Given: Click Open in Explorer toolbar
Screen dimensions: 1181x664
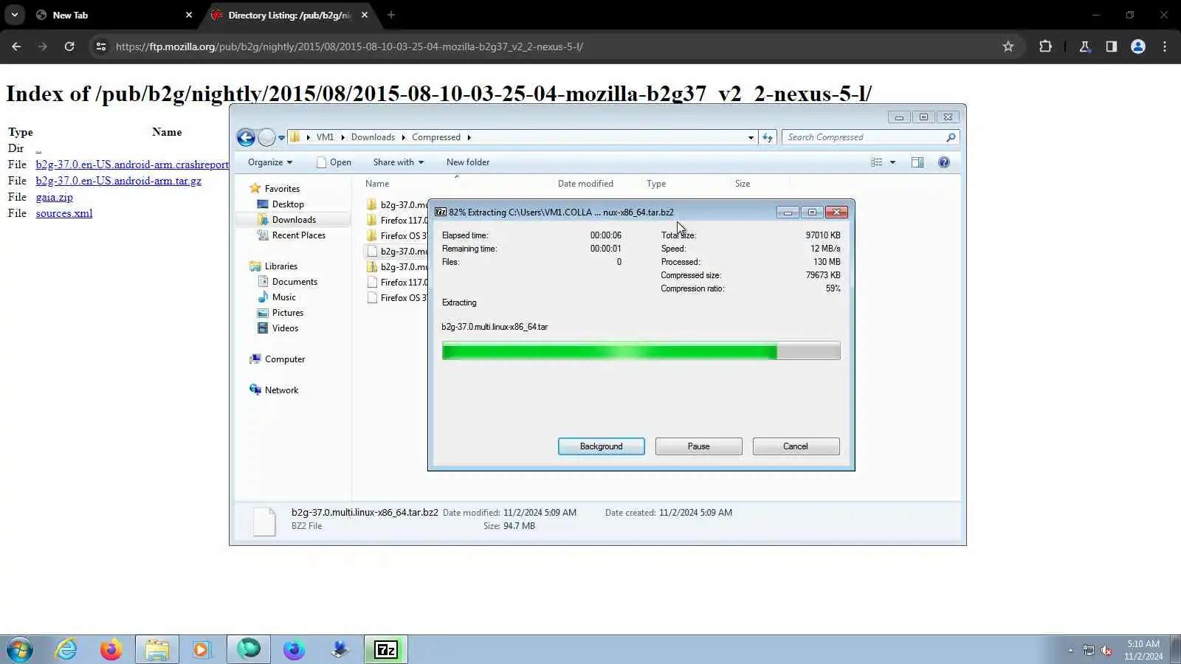Looking at the screenshot, I should [334, 162].
